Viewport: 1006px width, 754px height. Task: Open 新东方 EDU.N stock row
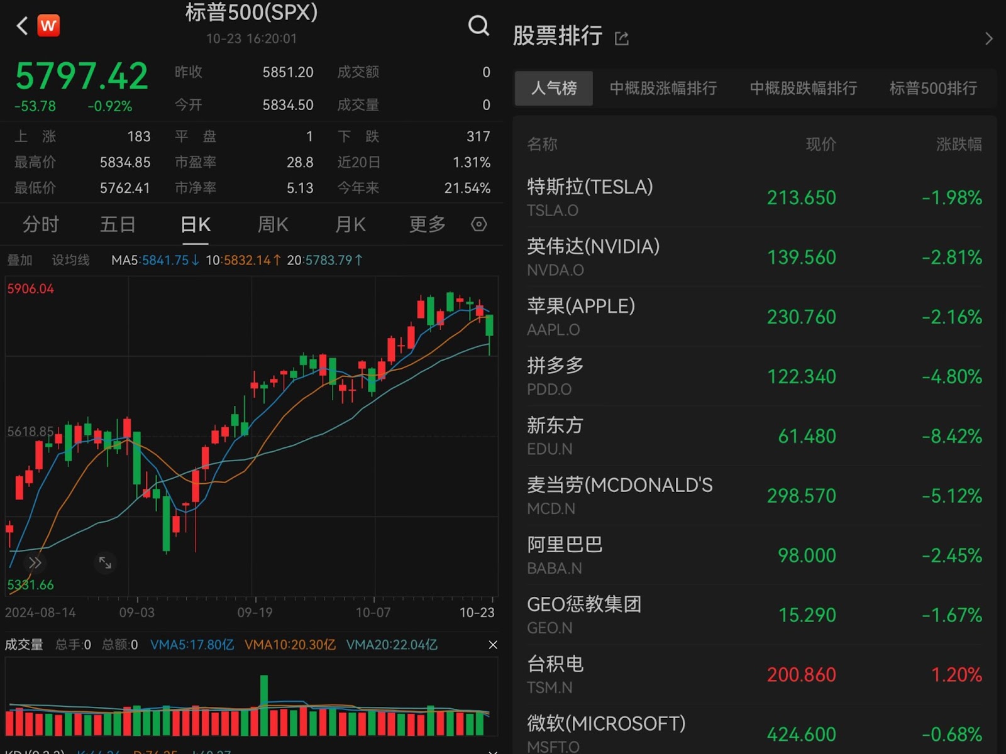pos(754,436)
